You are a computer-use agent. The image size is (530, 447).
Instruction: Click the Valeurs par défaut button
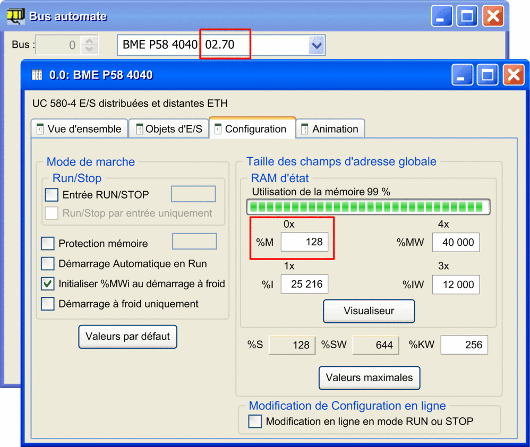(x=128, y=337)
